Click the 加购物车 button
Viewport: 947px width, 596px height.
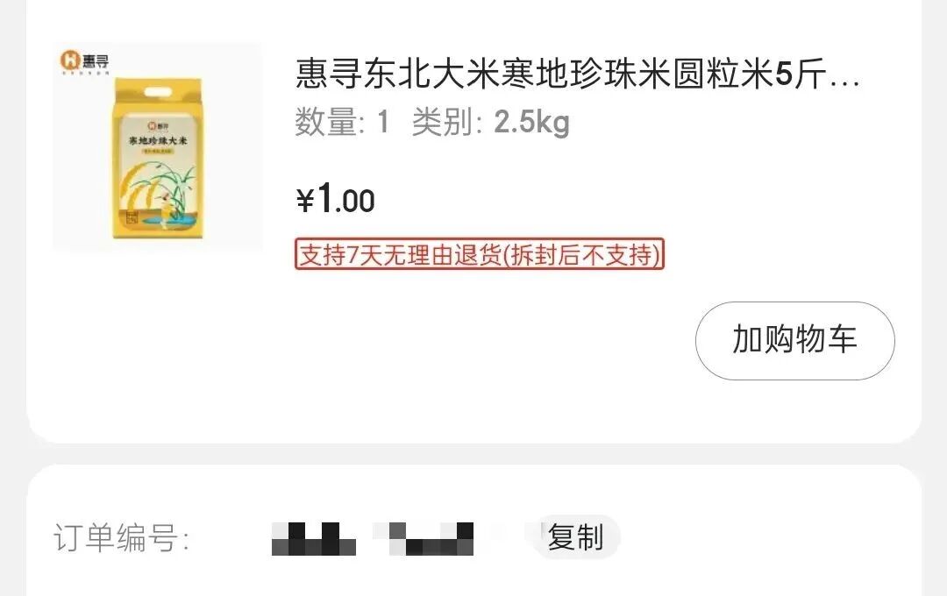[x=794, y=341]
